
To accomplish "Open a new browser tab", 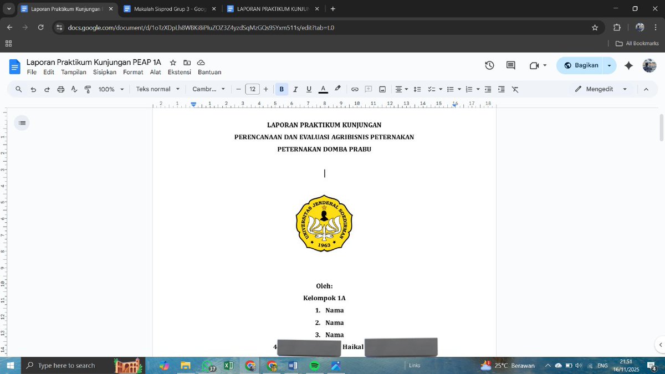I will click(332, 9).
